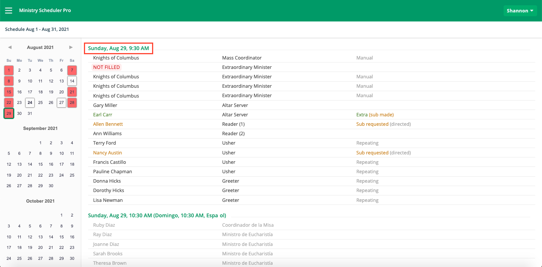The height and width of the screenshot is (267, 542).
Task: Select Nancy Austin usher row
Action: pos(108,153)
